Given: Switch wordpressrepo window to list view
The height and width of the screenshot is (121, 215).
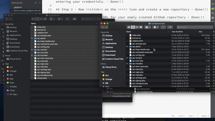Looking at the screenshot, I should [x=133, y=27].
